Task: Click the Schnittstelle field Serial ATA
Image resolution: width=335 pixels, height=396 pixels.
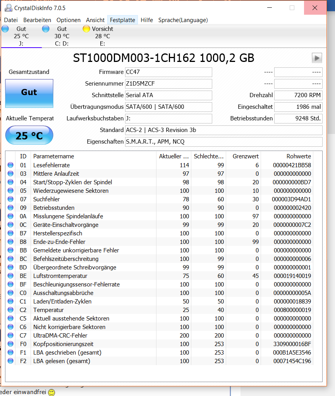Action: tap(168, 95)
